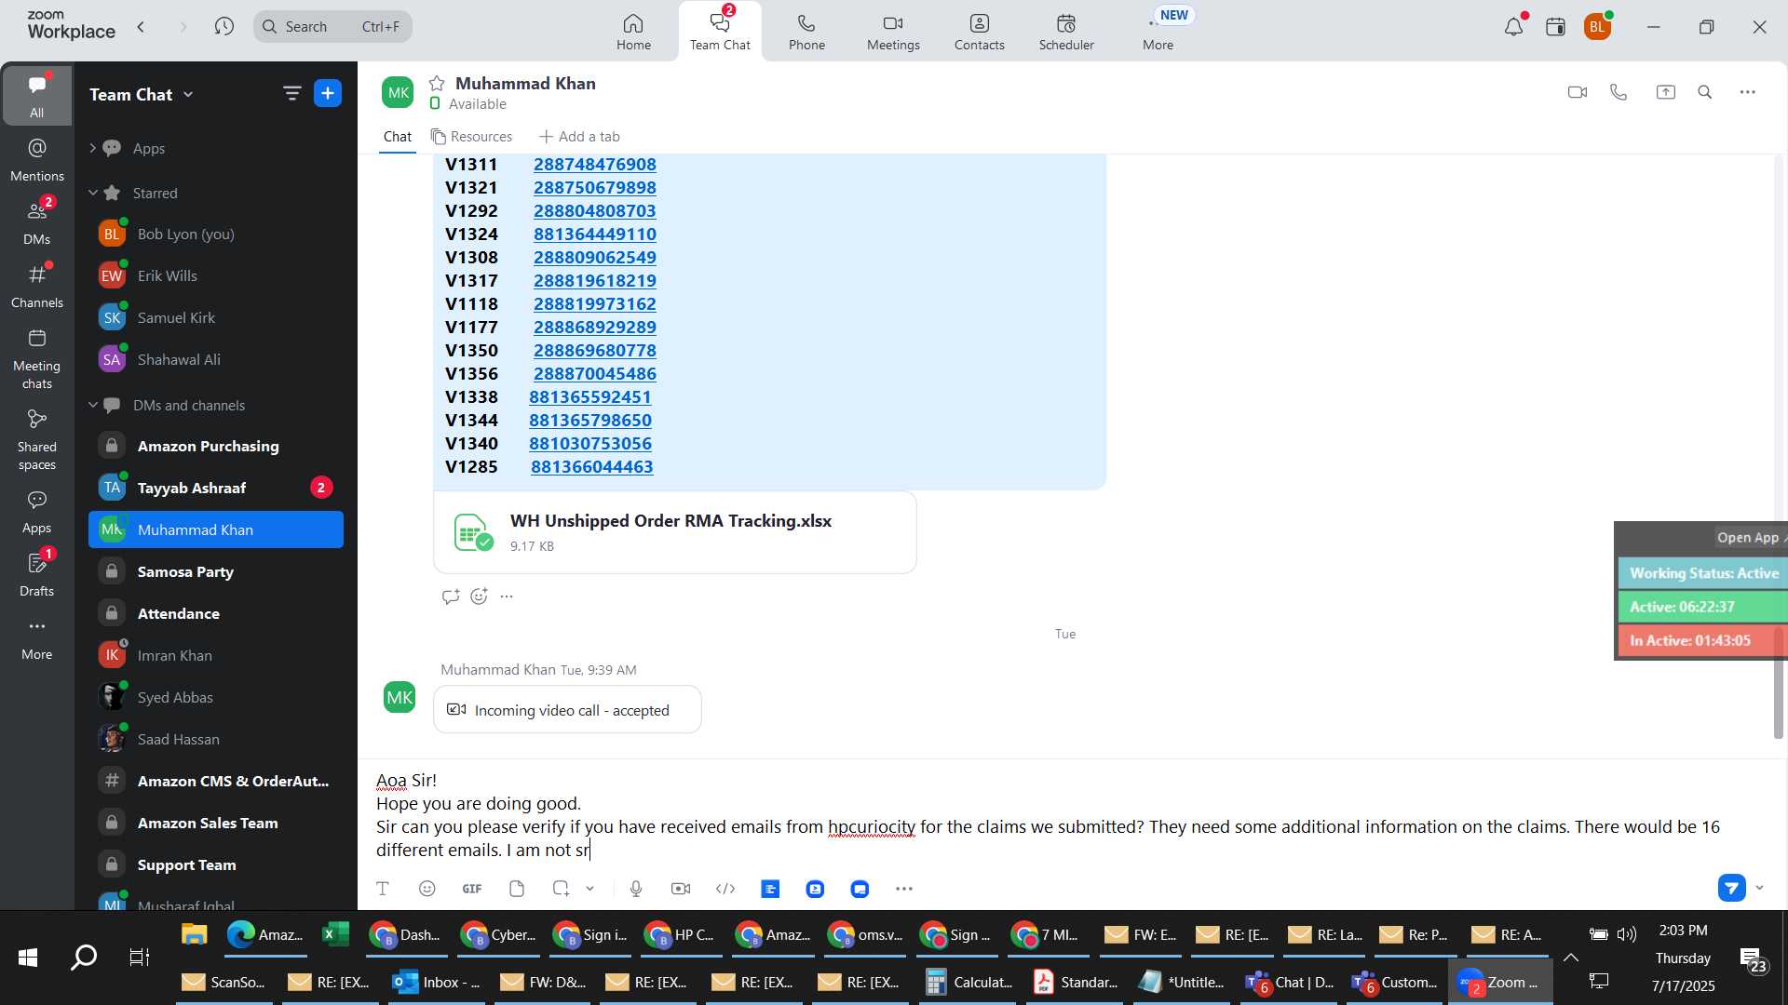
Task: Open Drafts in the left sidebar
Action: tap(37, 573)
